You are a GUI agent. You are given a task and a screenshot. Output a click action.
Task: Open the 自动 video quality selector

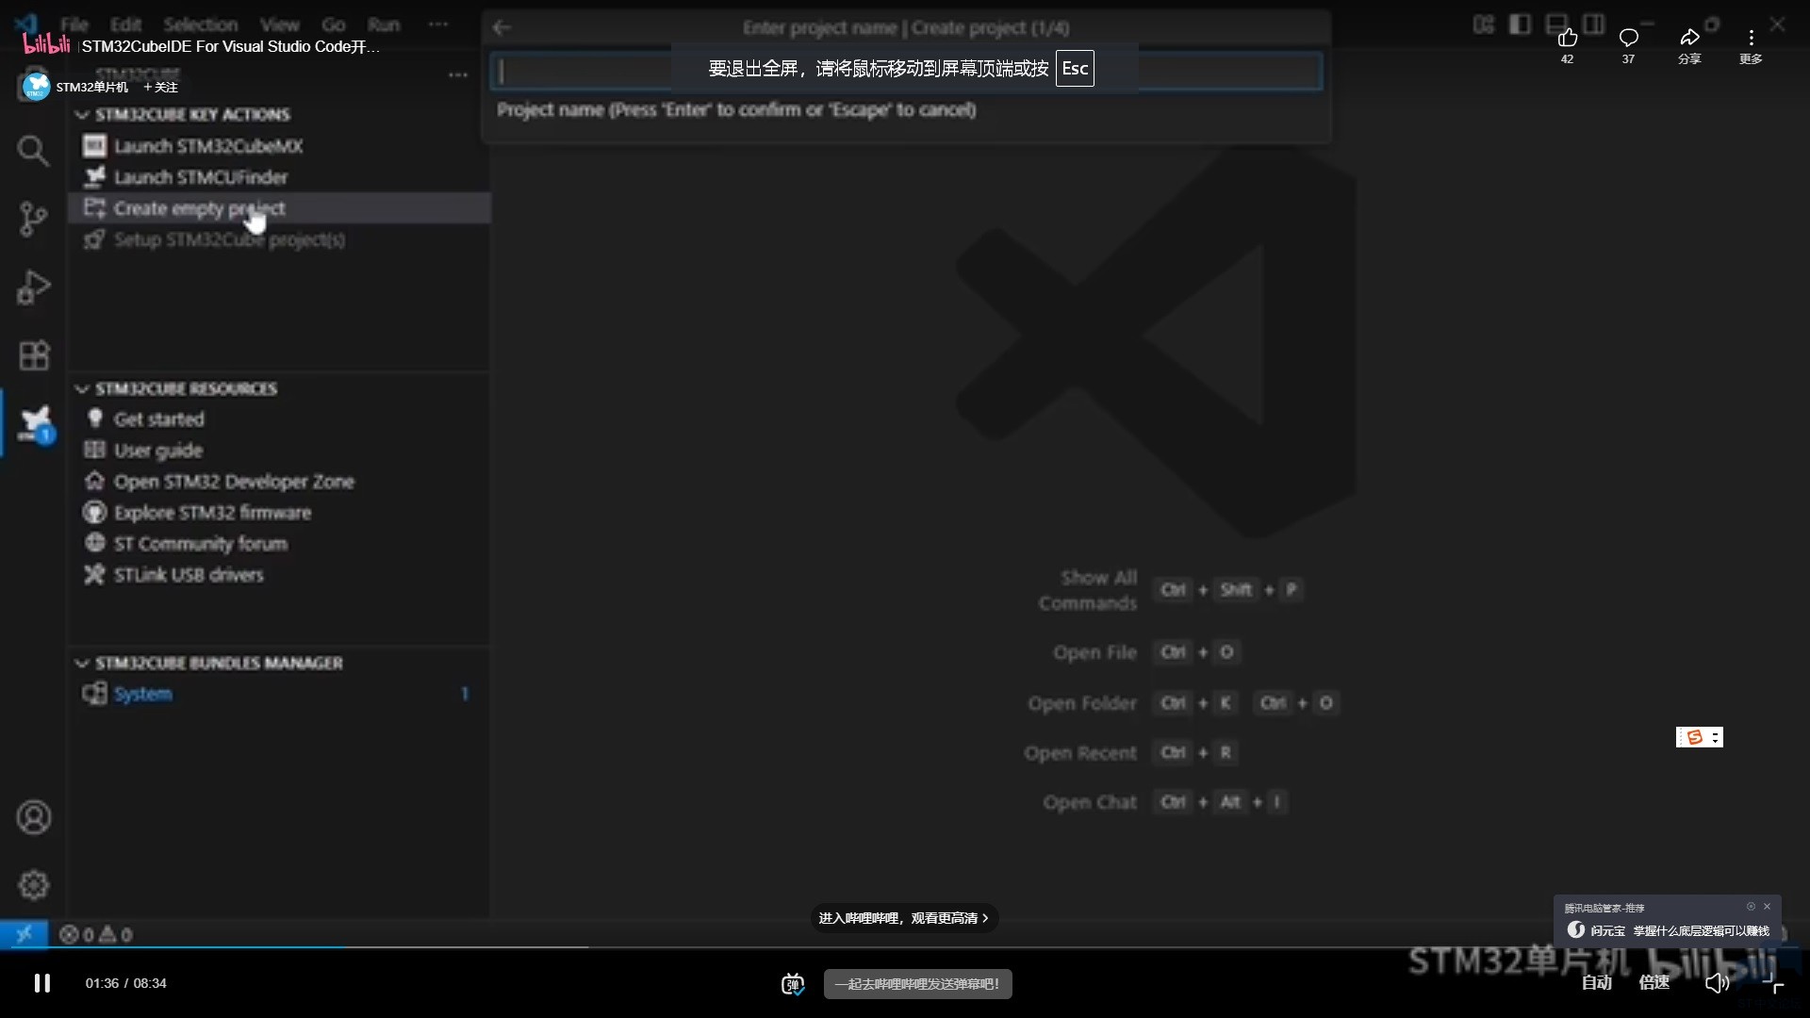[x=1596, y=983]
